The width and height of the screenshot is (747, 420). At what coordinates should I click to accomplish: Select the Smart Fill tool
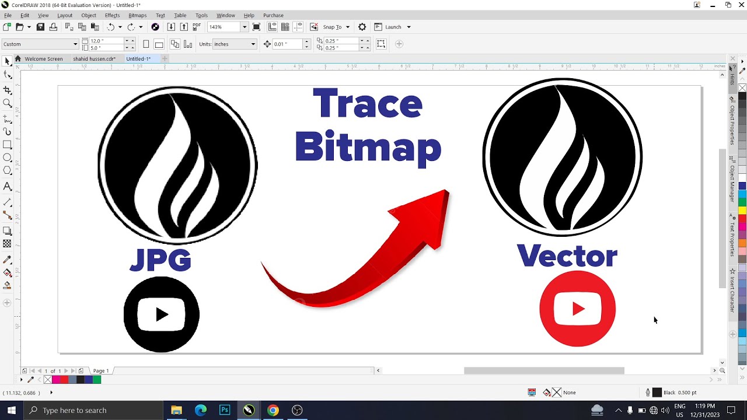click(x=7, y=285)
